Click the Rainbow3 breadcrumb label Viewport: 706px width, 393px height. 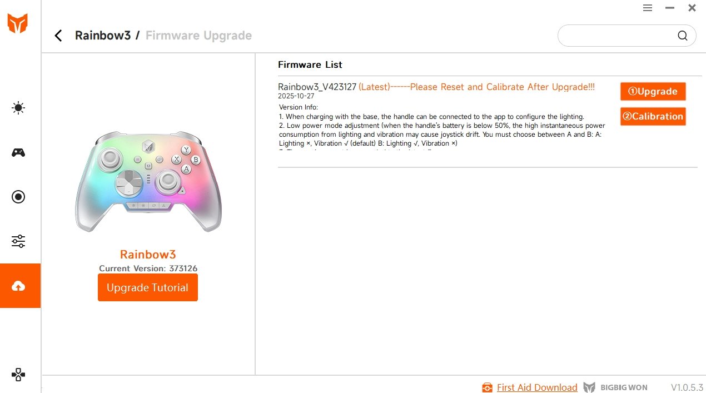[103, 36]
